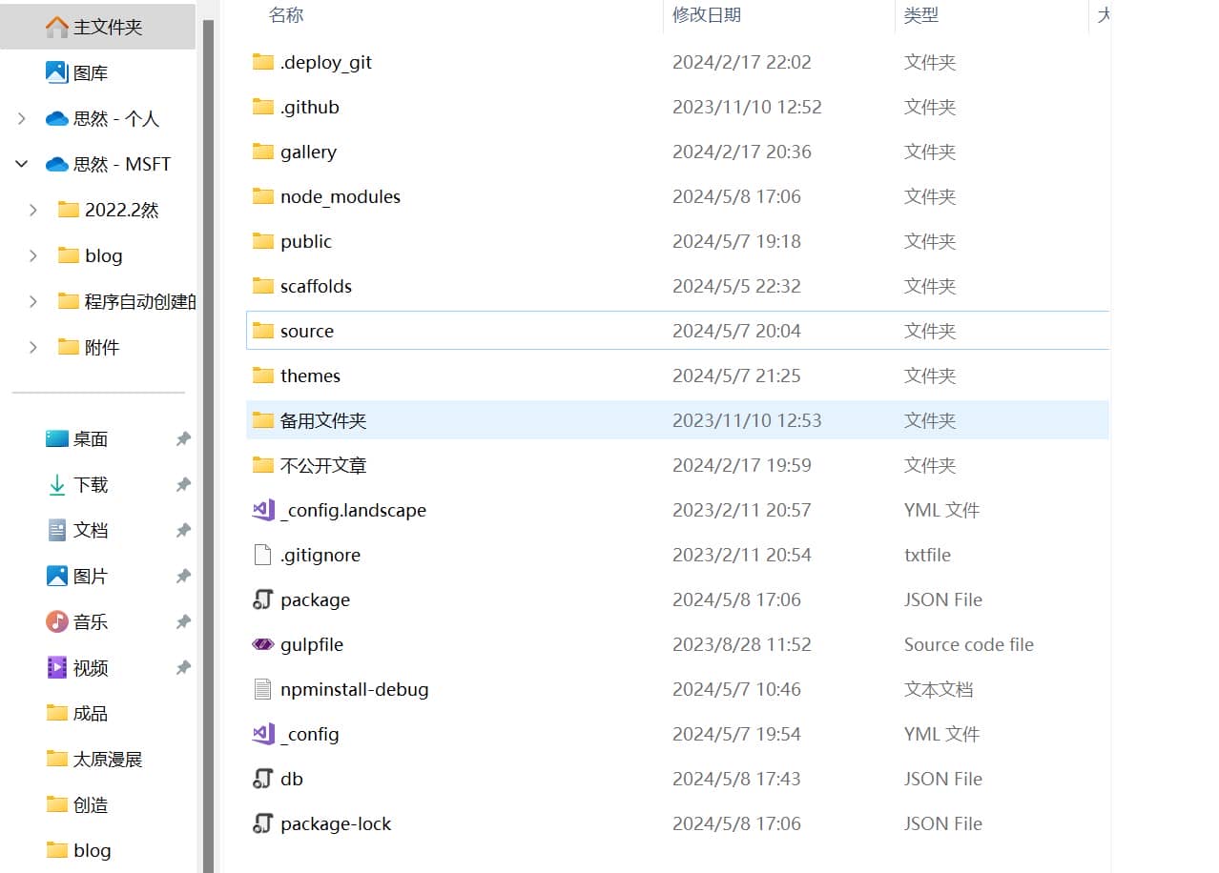This screenshot has height=873, width=1219.
Task: Click the navigation pane vertical scrollbar
Action: tap(208, 381)
